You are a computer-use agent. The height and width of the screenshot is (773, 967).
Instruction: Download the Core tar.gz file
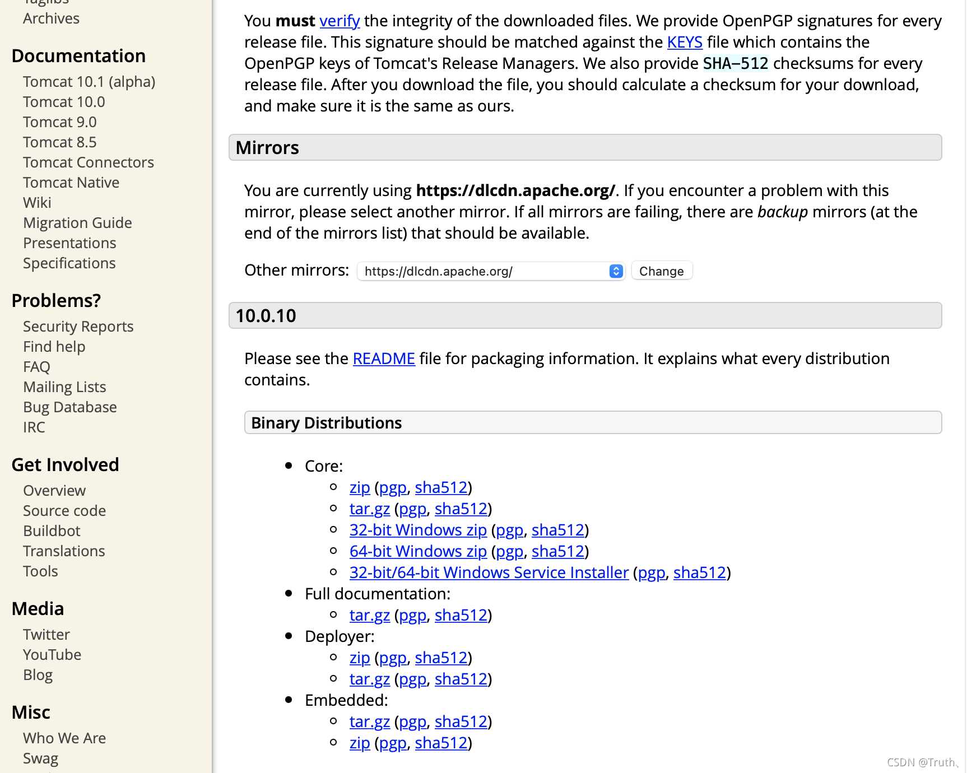pyautogui.click(x=370, y=509)
